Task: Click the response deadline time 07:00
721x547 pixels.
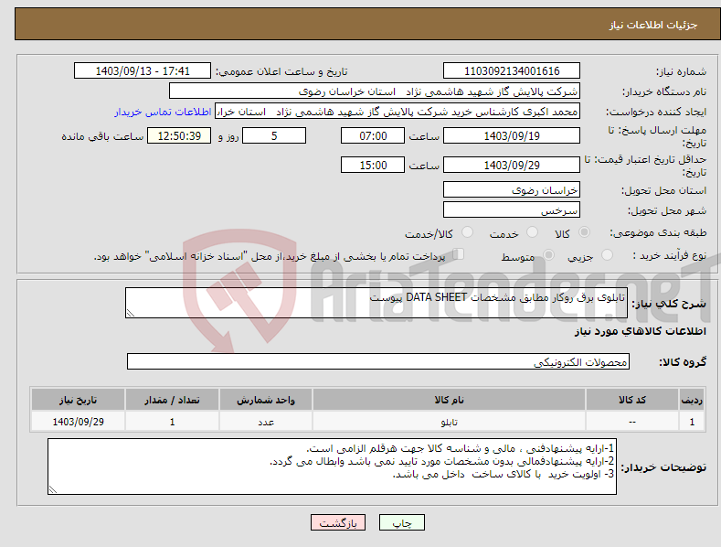Action: tap(373, 135)
